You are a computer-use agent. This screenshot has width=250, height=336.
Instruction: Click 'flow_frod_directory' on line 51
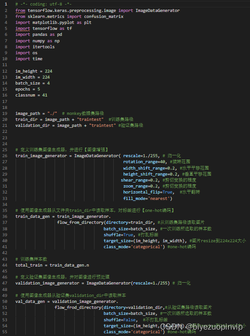pyautogui.click(x=78, y=308)
